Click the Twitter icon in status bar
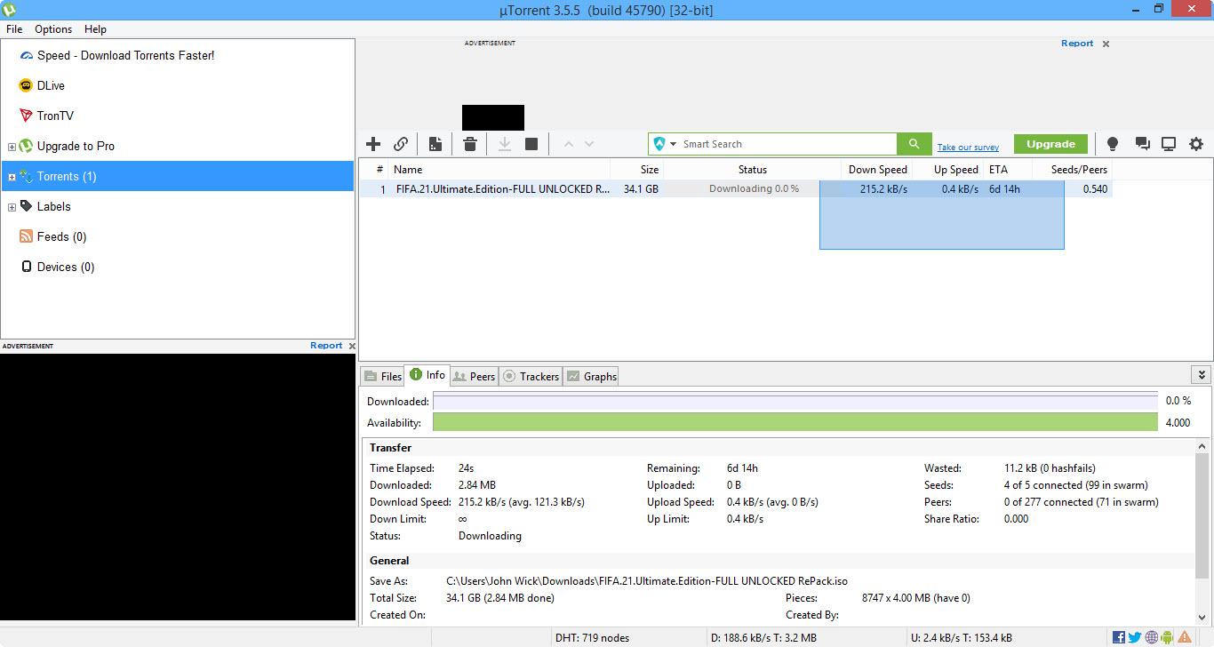 point(1135,637)
